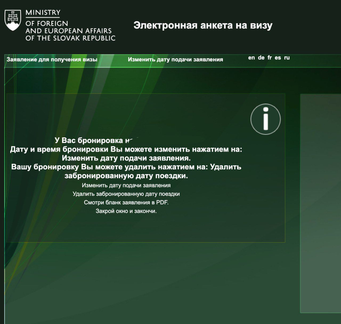
Task: Click the 'Дату и время бронировки' message line
Action: coord(126,149)
